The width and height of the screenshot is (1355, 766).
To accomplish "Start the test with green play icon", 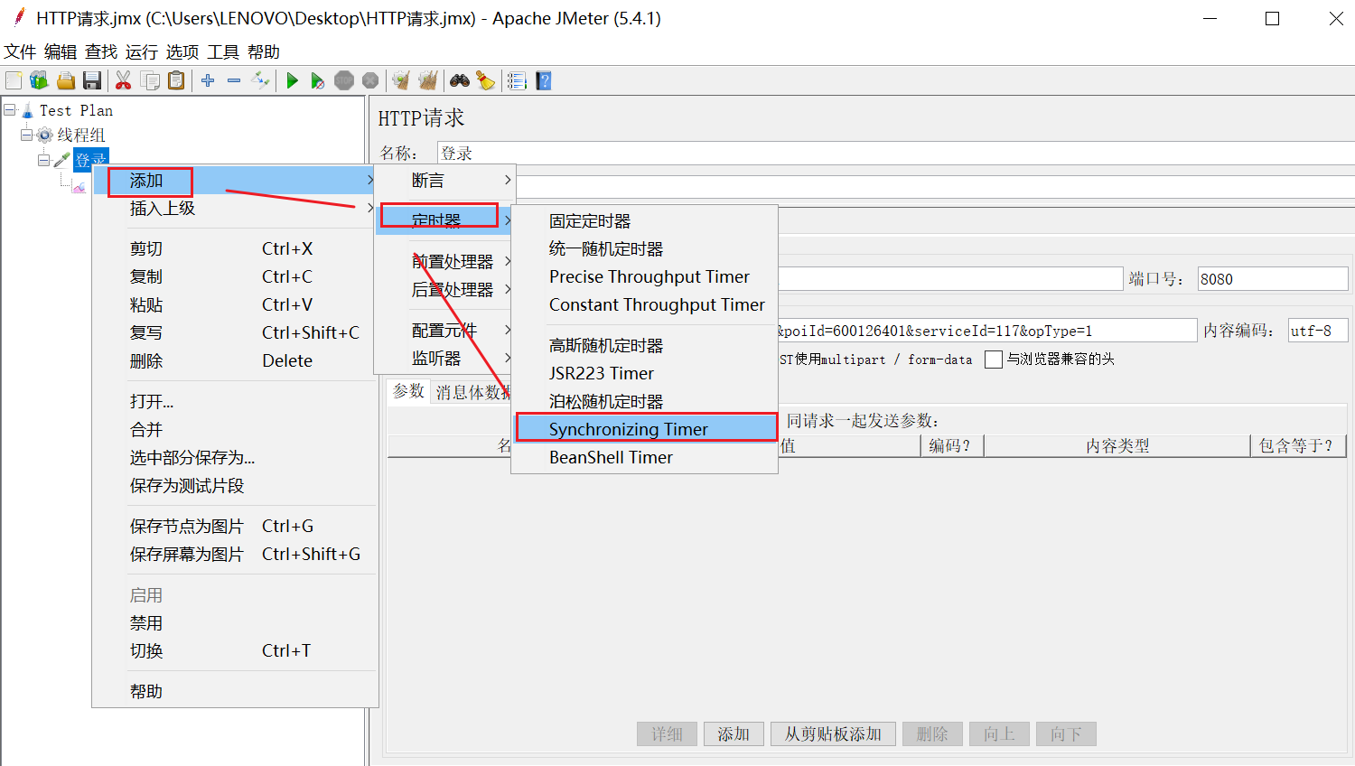I will pyautogui.click(x=292, y=80).
